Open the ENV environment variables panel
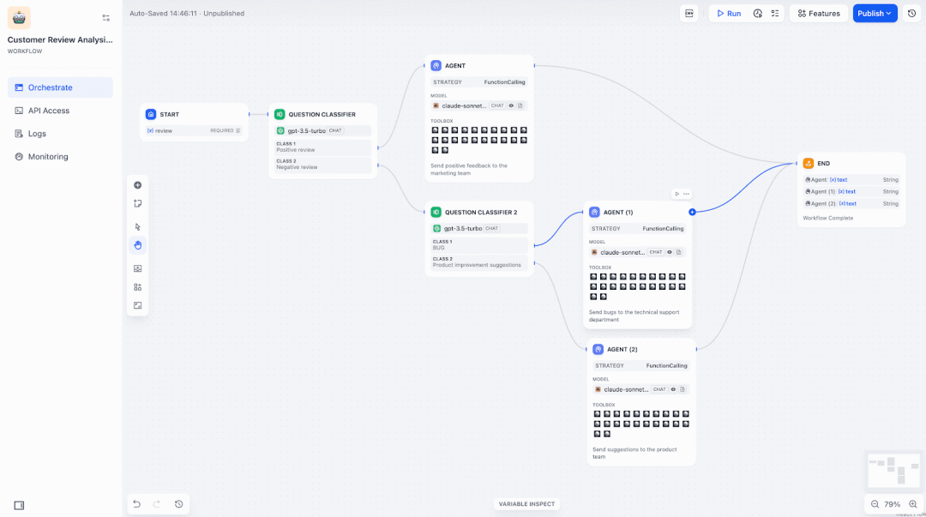Image resolution: width=926 pixels, height=517 pixels. coord(689,13)
